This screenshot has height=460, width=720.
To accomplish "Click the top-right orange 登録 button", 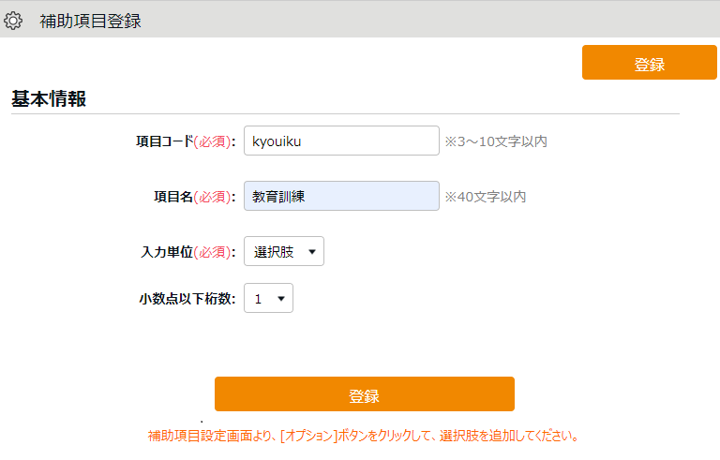I will pos(650,63).
